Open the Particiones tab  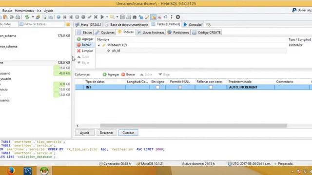178,33
